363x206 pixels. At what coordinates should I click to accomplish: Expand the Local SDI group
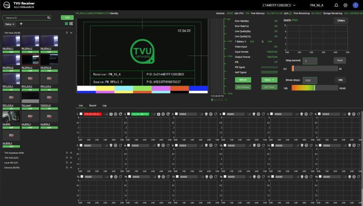click(71, 163)
